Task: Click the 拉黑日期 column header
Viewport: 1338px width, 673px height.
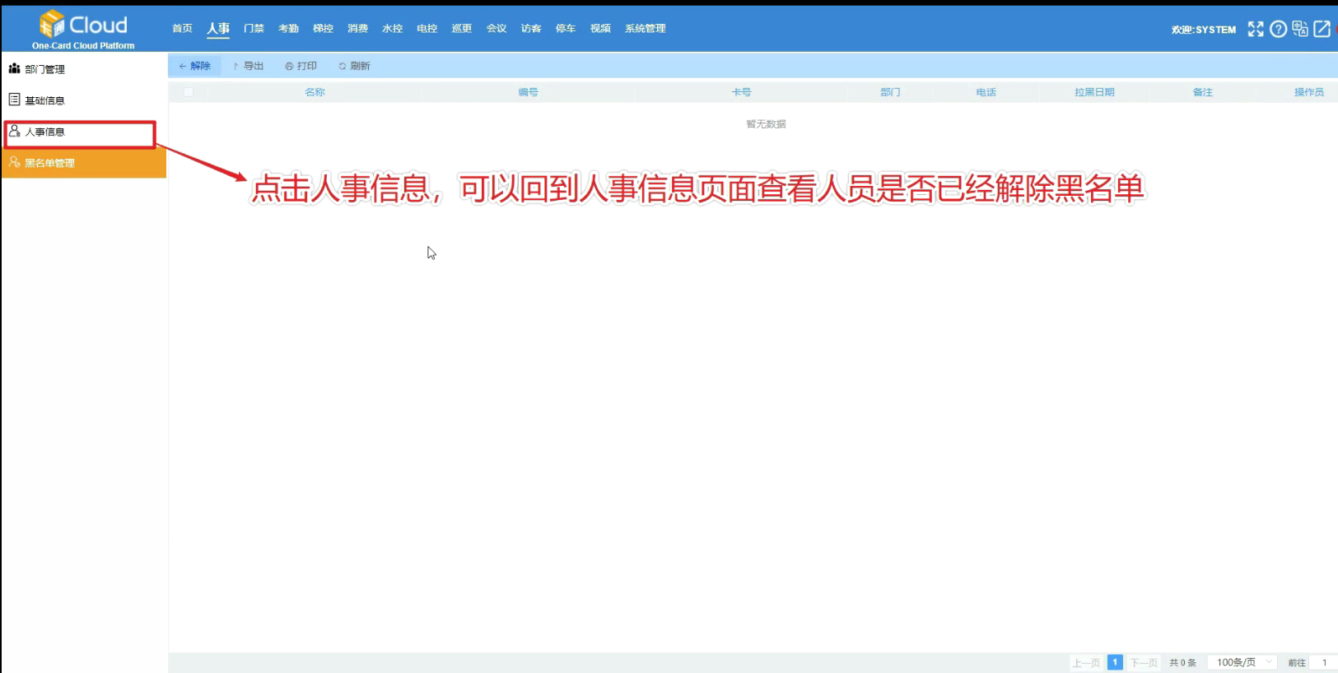Action: coord(1093,92)
